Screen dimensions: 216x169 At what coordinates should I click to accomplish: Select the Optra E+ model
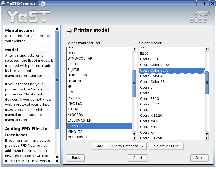(172, 93)
